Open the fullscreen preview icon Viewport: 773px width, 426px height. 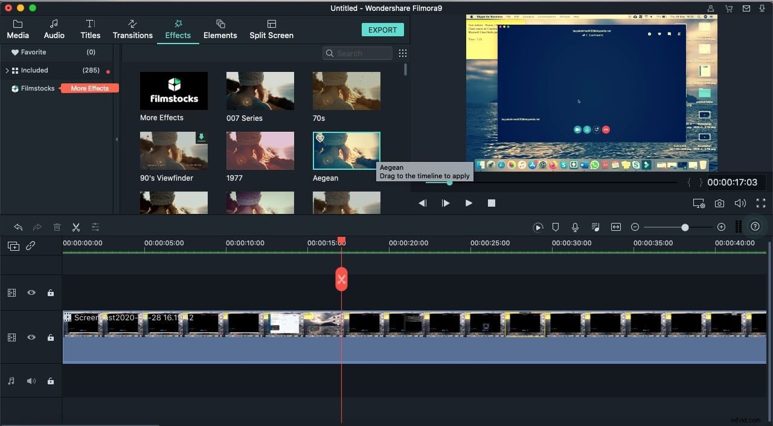point(760,204)
